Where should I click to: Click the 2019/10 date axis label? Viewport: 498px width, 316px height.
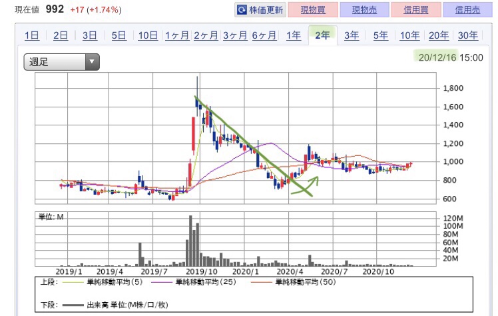pyautogui.click(x=202, y=271)
